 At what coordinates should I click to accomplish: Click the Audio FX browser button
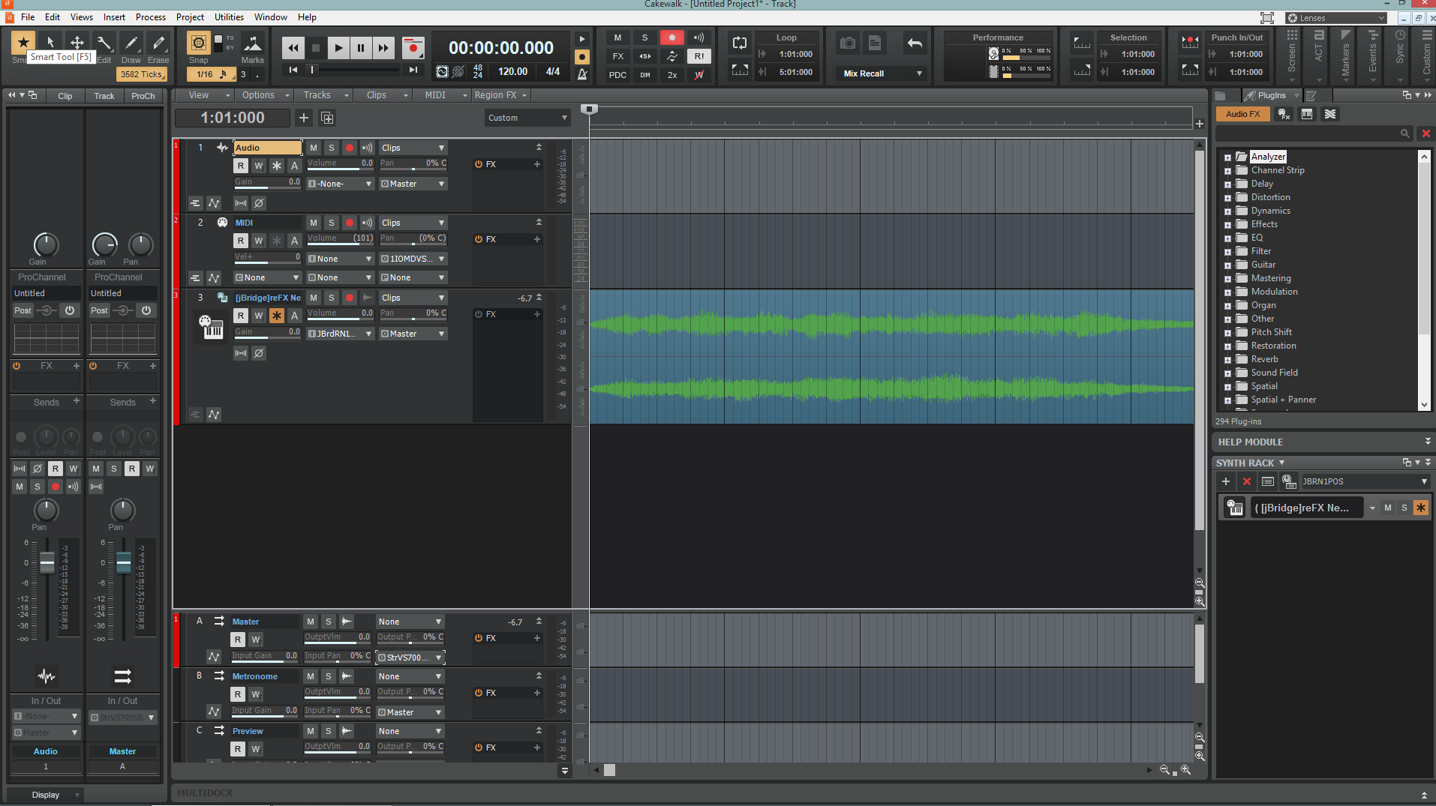1243,114
